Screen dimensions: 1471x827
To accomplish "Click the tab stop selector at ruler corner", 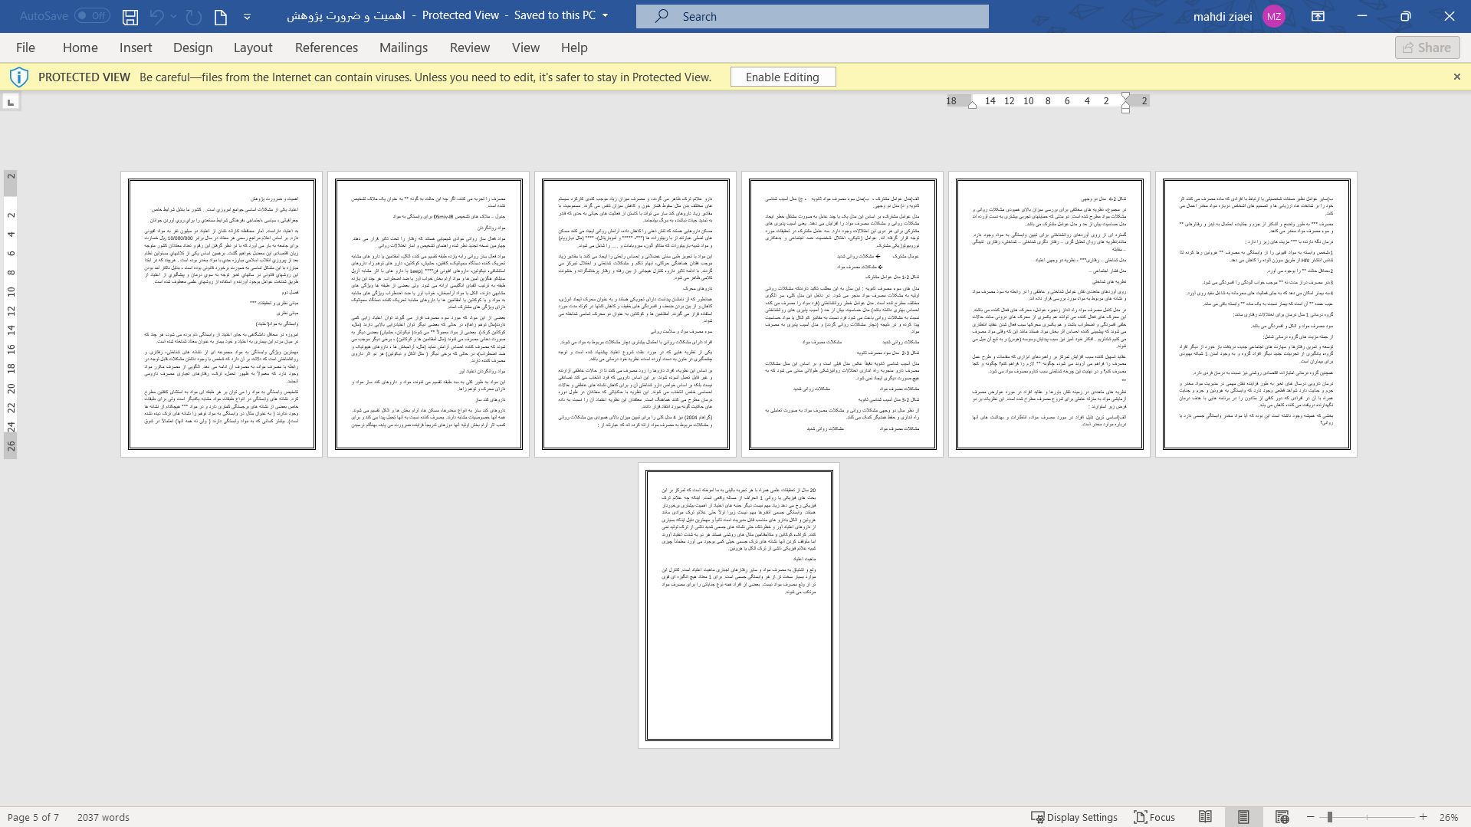I will (11, 102).
